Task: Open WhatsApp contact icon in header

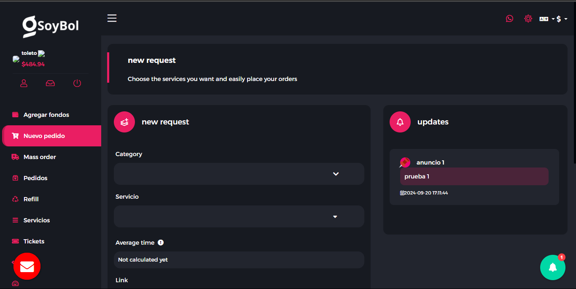Action: pos(510,19)
